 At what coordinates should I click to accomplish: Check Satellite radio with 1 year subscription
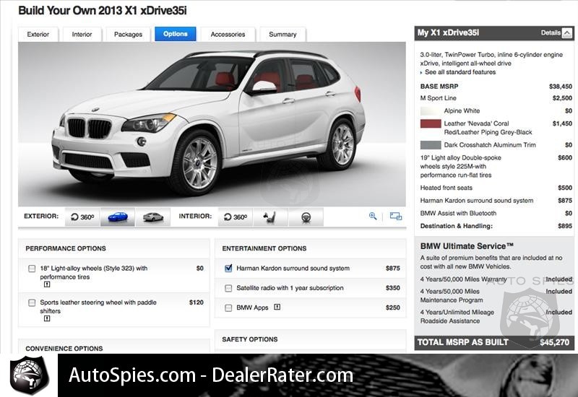click(228, 288)
